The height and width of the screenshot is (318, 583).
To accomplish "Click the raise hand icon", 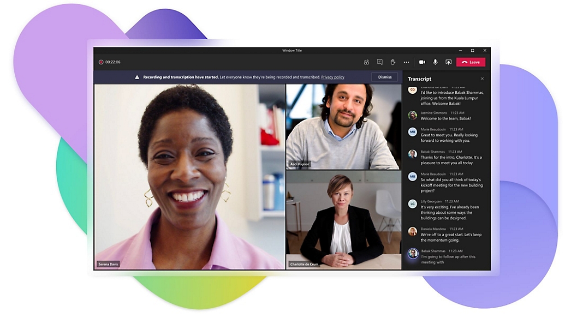I will pos(392,62).
